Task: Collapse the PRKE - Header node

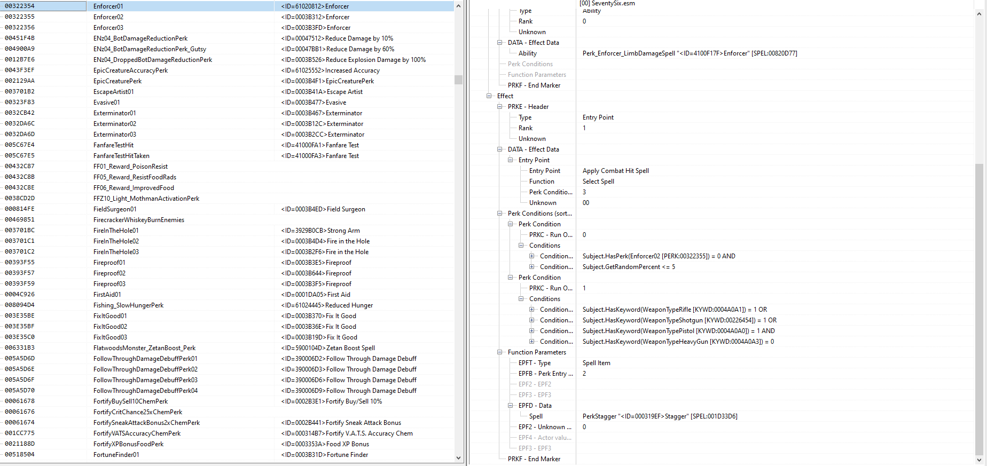Action: pyautogui.click(x=499, y=107)
